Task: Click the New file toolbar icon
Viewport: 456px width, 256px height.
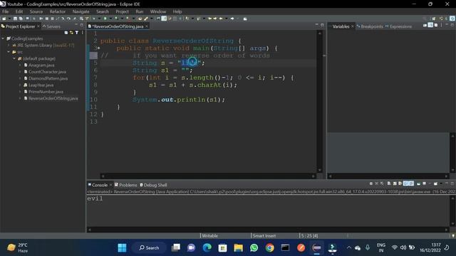Action: (x=4, y=18)
